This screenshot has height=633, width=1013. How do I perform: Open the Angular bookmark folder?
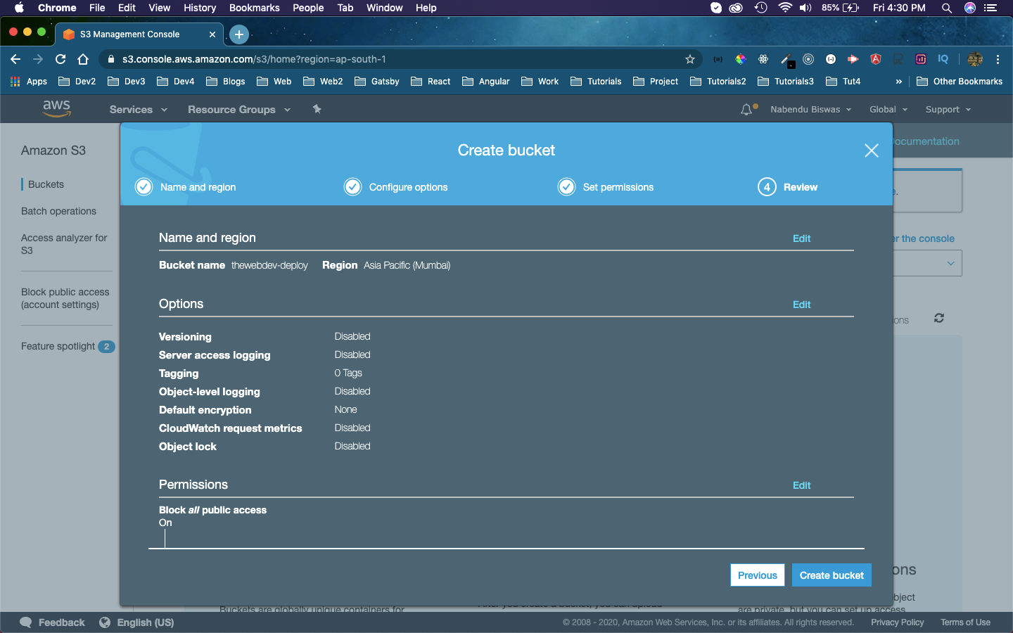[x=486, y=82]
